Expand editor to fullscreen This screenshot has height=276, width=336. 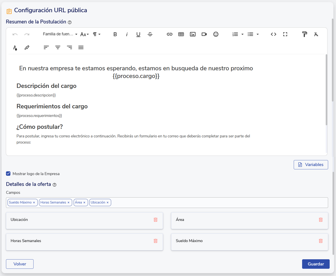[285, 34]
